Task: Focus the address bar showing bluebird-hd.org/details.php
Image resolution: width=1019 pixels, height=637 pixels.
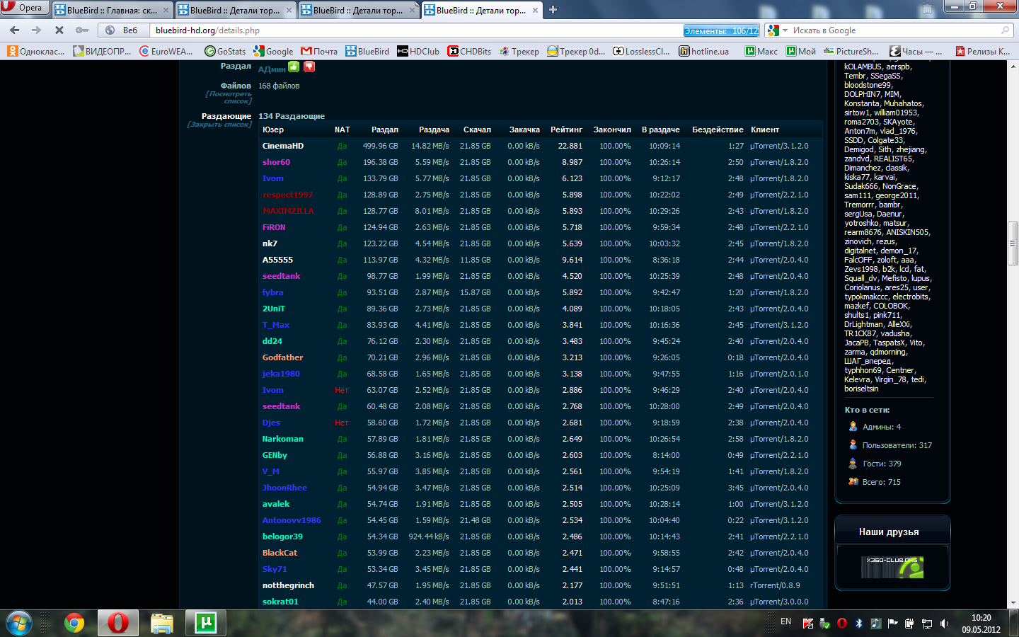Action: tap(418, 30)
